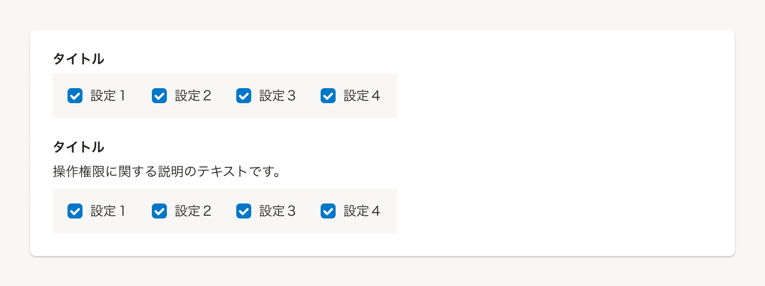Viewport: 765px width, 286px height.
Task: Click the 設定3 label text in the bottom group
Action: point(277,211)
